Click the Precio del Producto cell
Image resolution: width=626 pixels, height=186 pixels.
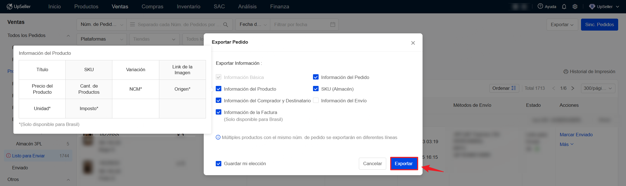pyautogui.click(x=42, y=89)
